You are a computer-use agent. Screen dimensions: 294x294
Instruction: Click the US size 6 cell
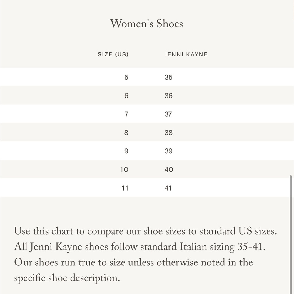(x=126, y=96)
